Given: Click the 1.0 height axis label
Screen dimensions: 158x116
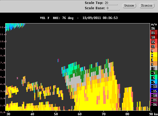Looking at the screenshot, I should tap(3, 105).
